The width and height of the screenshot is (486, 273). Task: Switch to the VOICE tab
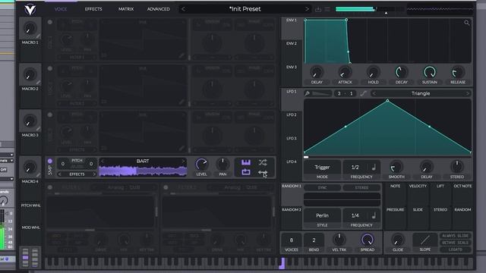pos(61,9)
